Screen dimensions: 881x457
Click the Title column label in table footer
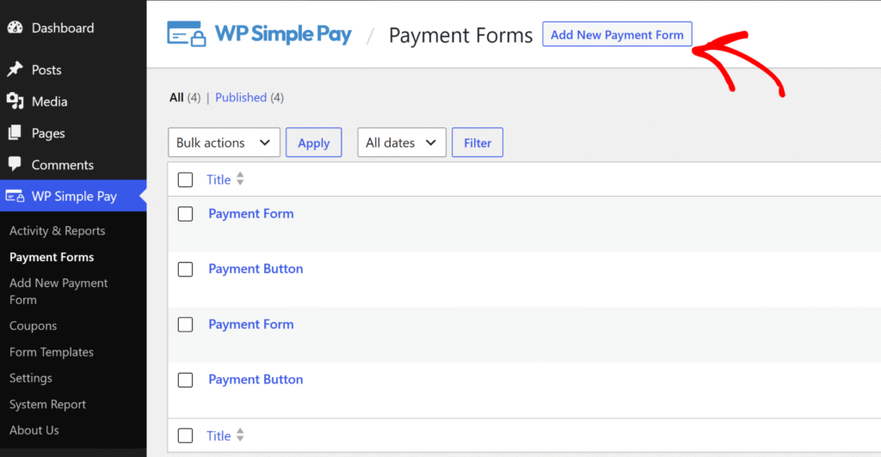click(x=219, y=436)
